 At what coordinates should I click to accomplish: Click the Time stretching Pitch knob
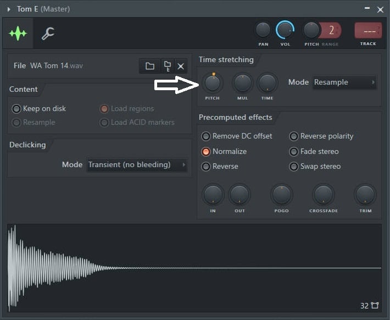click(x=212, y=83)
